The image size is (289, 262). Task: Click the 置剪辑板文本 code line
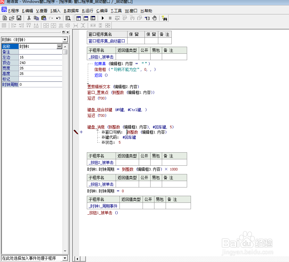113,87
